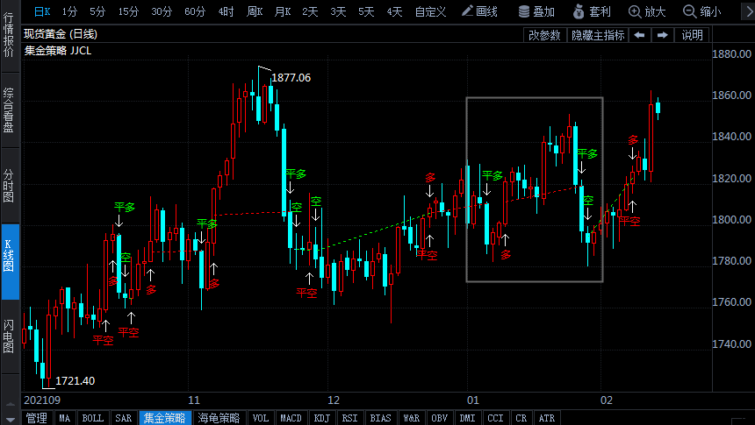Open 管理 indicator management
The height and width of the screenshot is (425, 755).
[x=37, y=418]
